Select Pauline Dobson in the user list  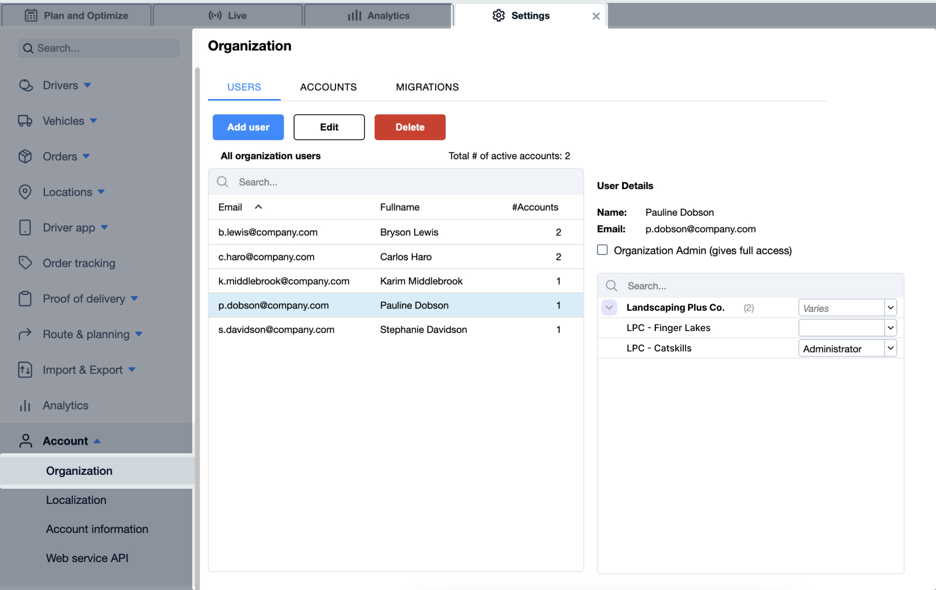coord(396,305)
